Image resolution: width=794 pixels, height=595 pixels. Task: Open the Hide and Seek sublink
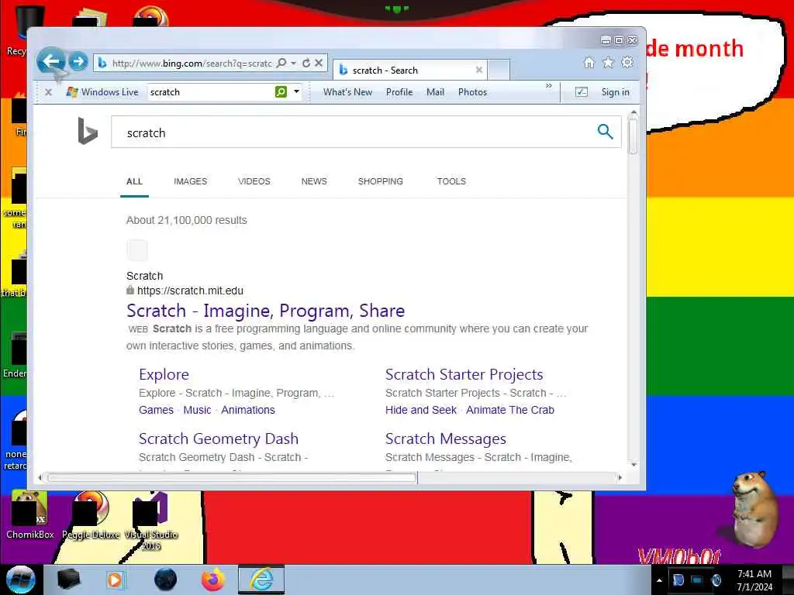pyautogui.click(x=421, y=410)
